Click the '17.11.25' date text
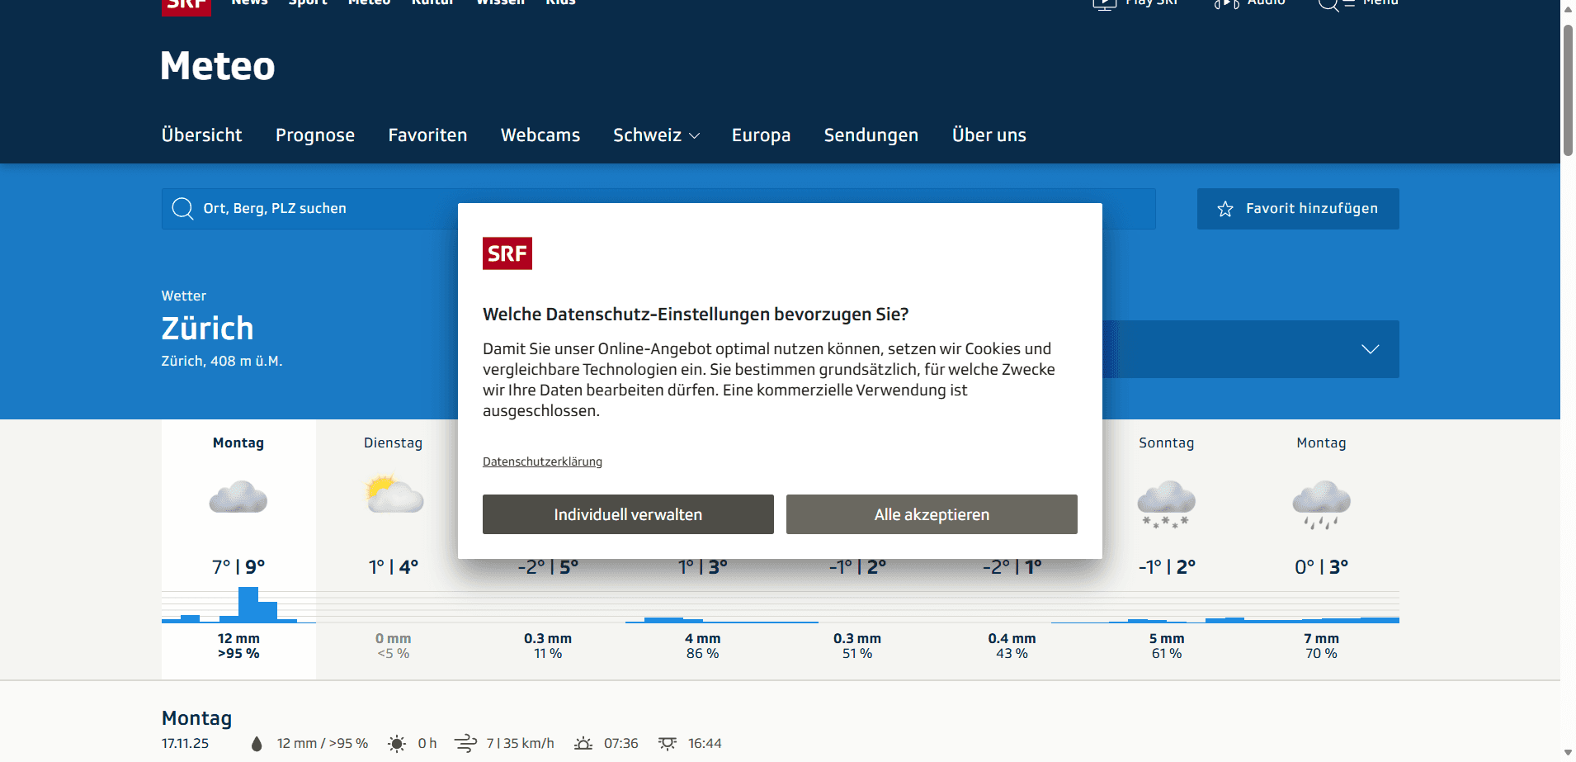1576x762 pixels. [185, 744]
